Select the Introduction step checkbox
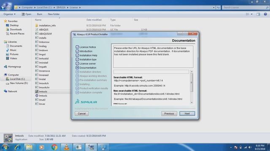270x151 pixels. pyautogui.click(x=77, y=51)
